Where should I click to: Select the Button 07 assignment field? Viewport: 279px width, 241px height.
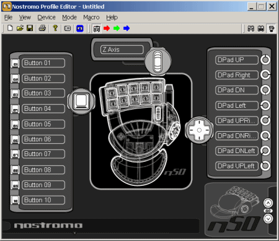coord(43,154)
